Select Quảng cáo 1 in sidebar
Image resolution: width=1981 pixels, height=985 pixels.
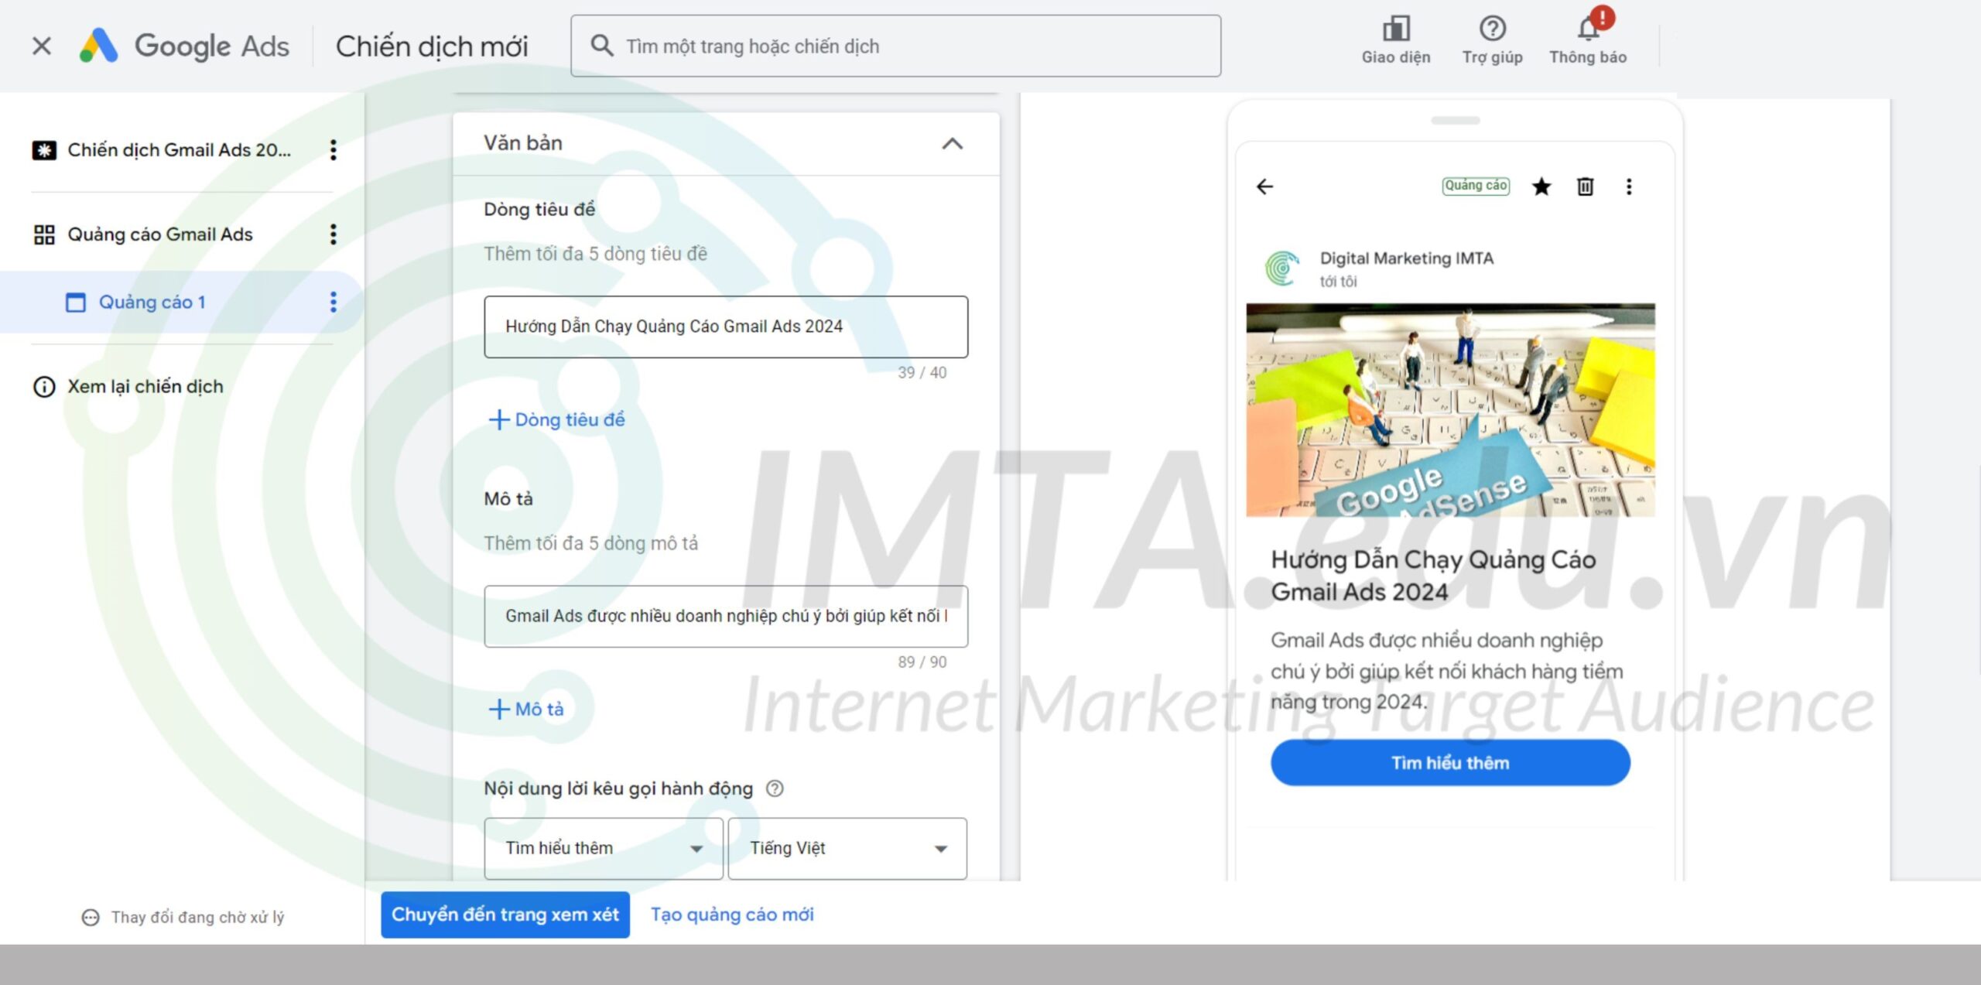[152, 303]
